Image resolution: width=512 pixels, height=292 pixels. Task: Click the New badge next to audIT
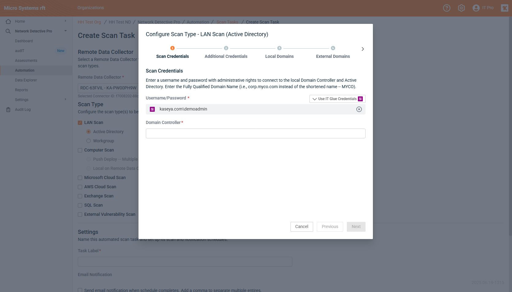coord(61,51)
